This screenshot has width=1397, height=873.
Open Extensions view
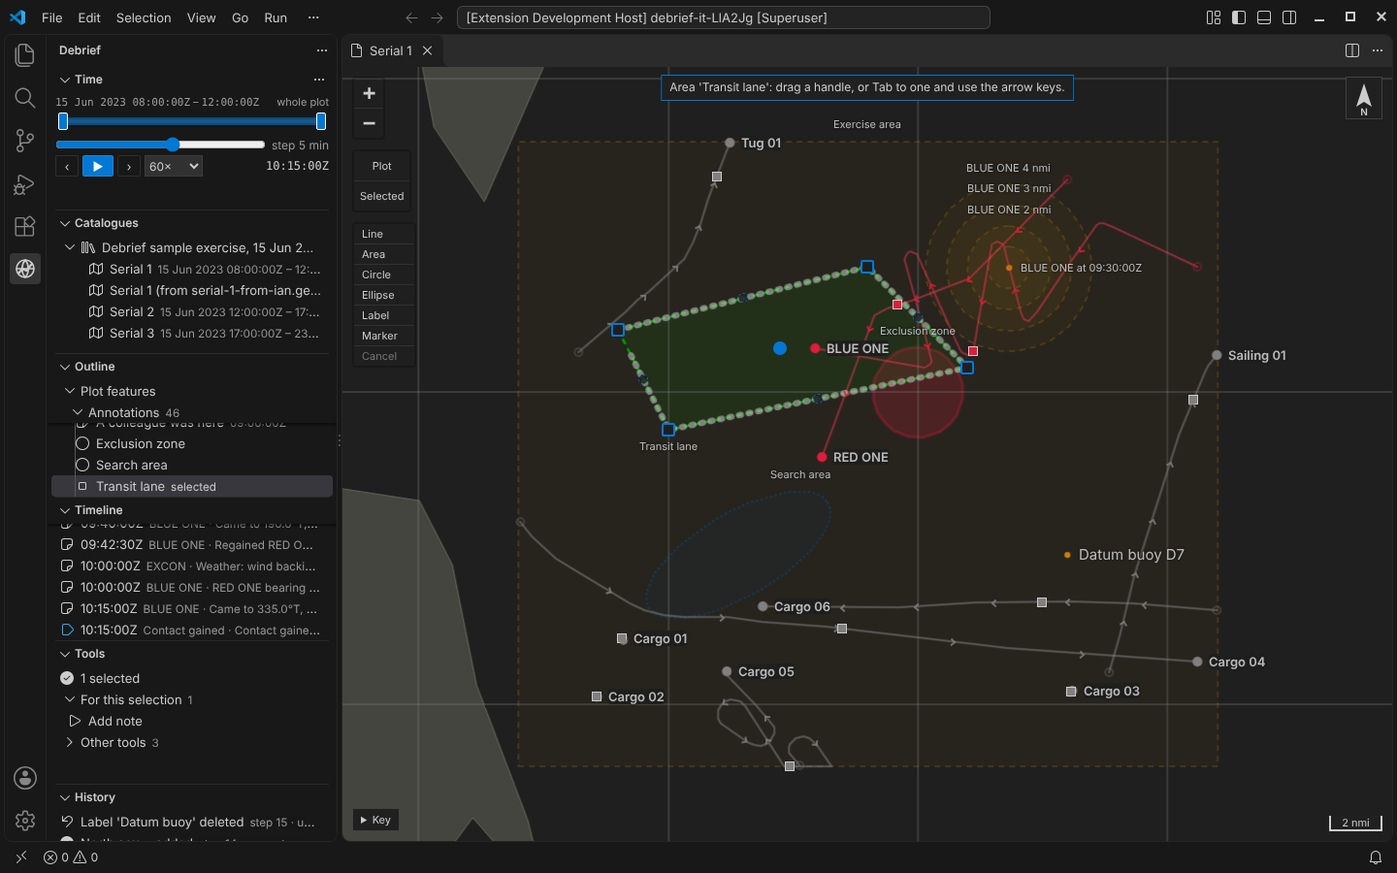click(x=25, y=226)
